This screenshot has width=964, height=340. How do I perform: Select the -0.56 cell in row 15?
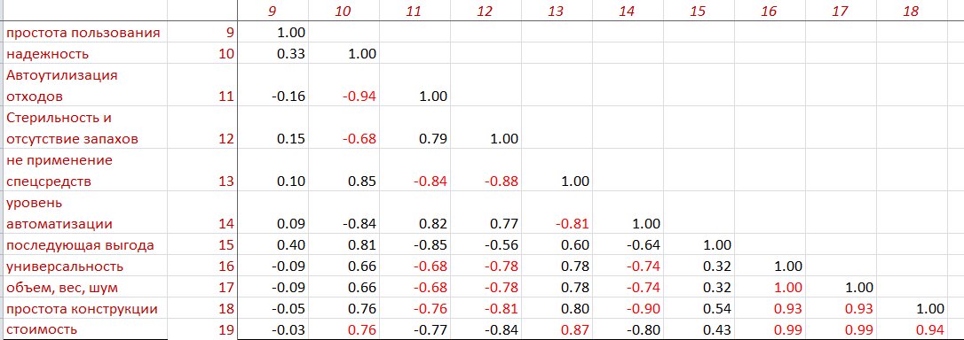coord(486,245)
